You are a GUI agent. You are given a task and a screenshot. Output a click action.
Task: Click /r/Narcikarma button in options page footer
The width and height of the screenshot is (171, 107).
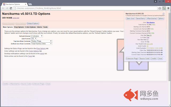pyautogui.click(x=15, y=84)
